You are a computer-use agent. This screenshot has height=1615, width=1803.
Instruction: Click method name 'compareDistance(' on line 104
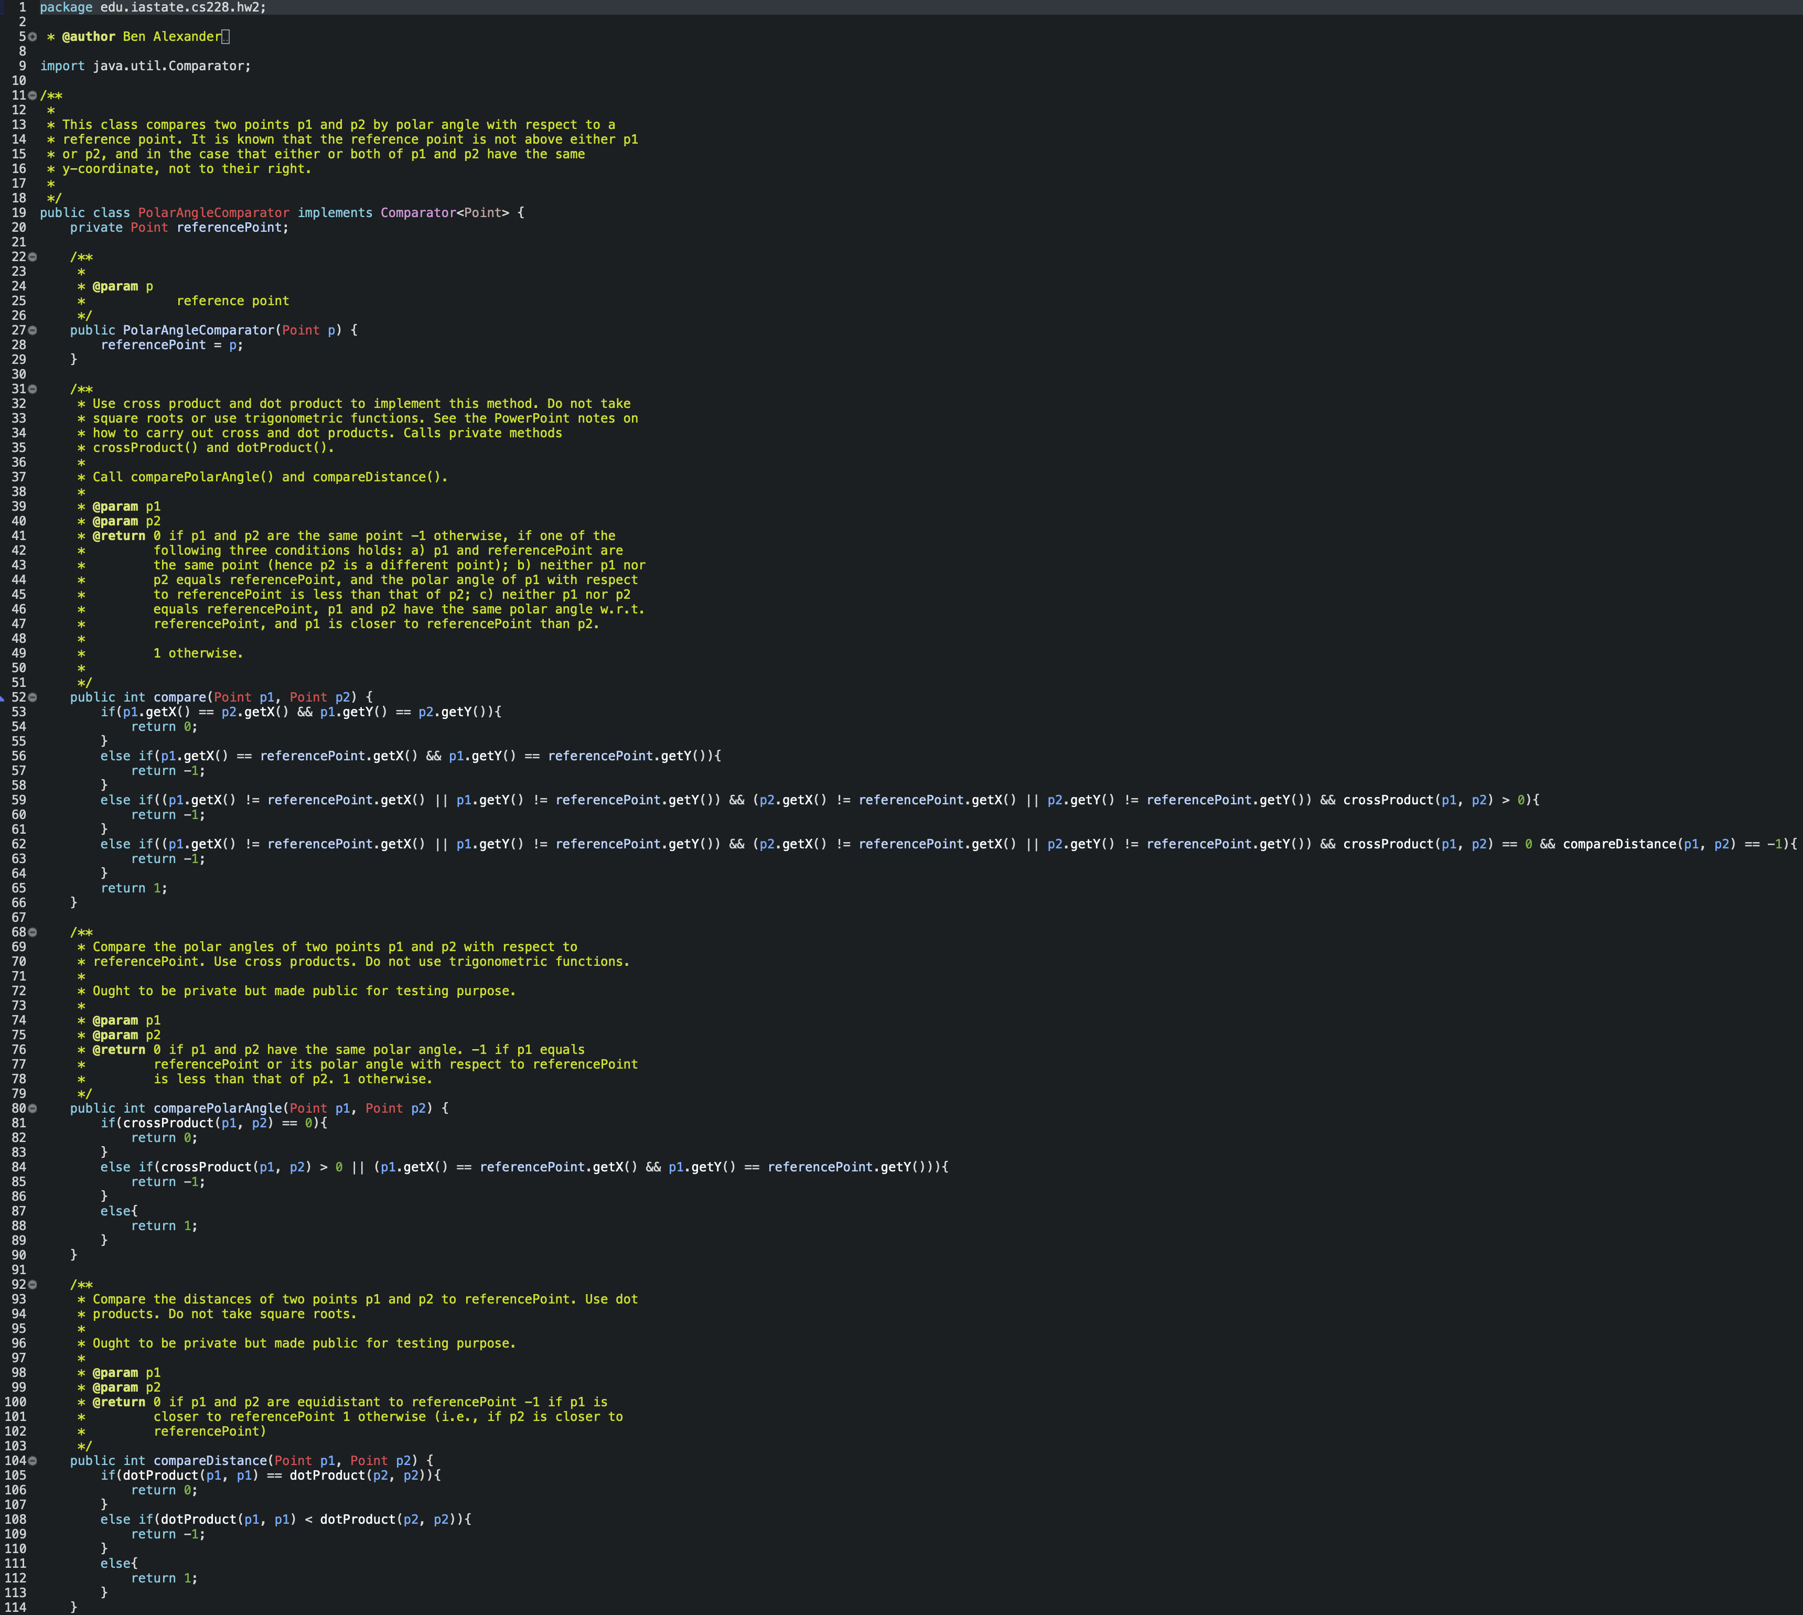click(x=214, y=1461)
